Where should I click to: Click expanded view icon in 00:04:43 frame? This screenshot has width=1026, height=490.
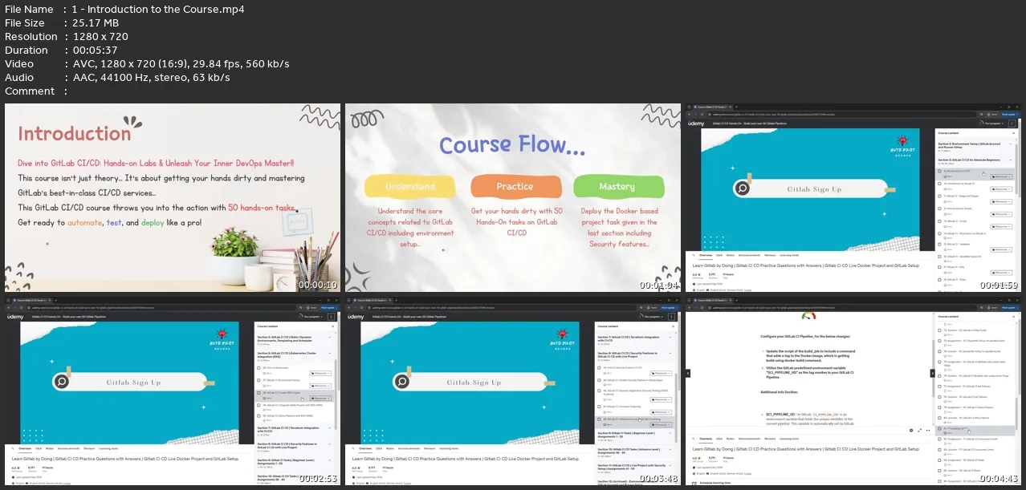(x=928, y=431)
